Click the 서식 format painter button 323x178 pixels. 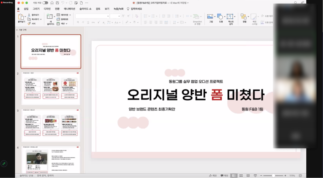coord(32,24)
